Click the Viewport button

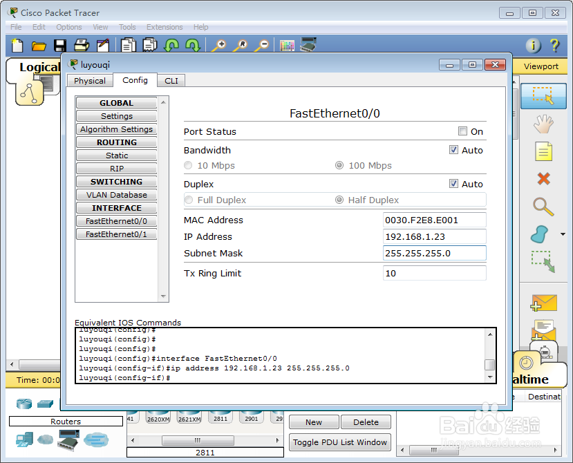(x=541, y=66)
